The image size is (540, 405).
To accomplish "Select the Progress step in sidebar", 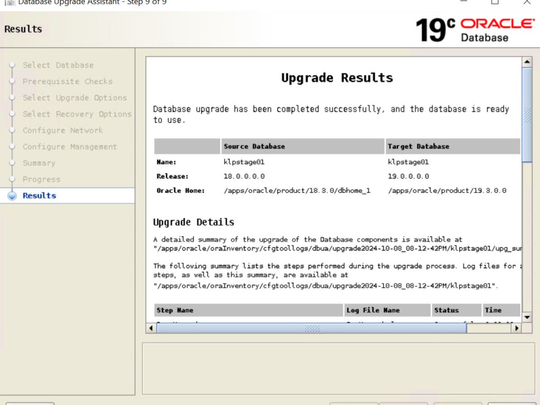I will [x=42, y=180].
